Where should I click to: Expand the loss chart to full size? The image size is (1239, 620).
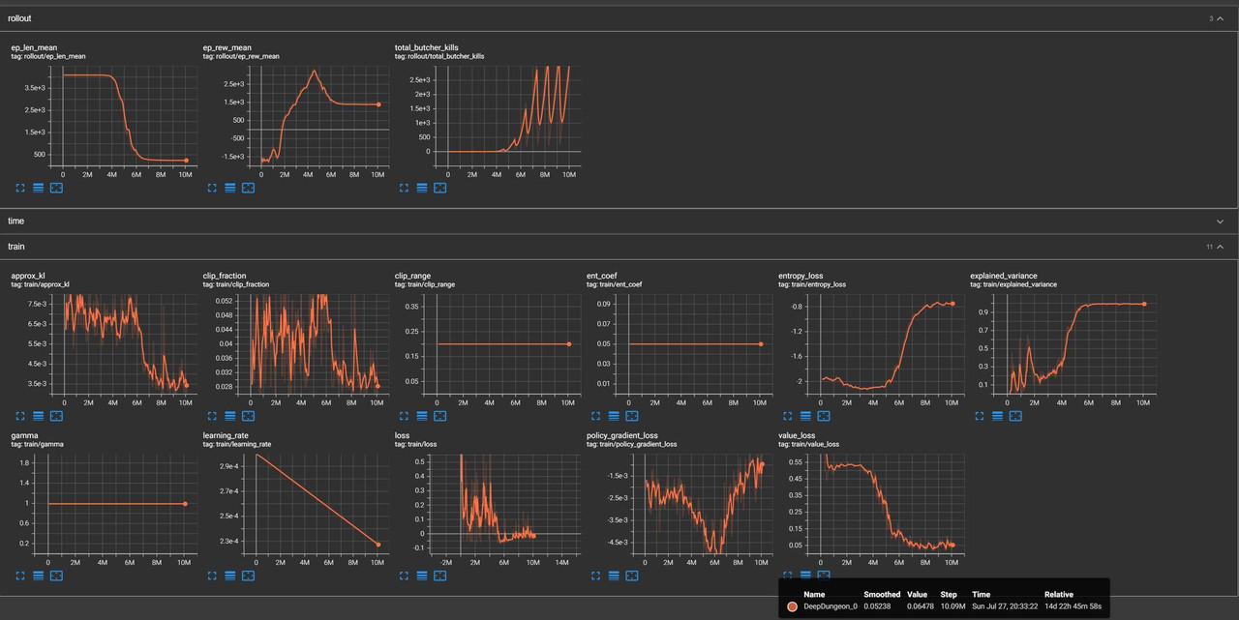404,576
